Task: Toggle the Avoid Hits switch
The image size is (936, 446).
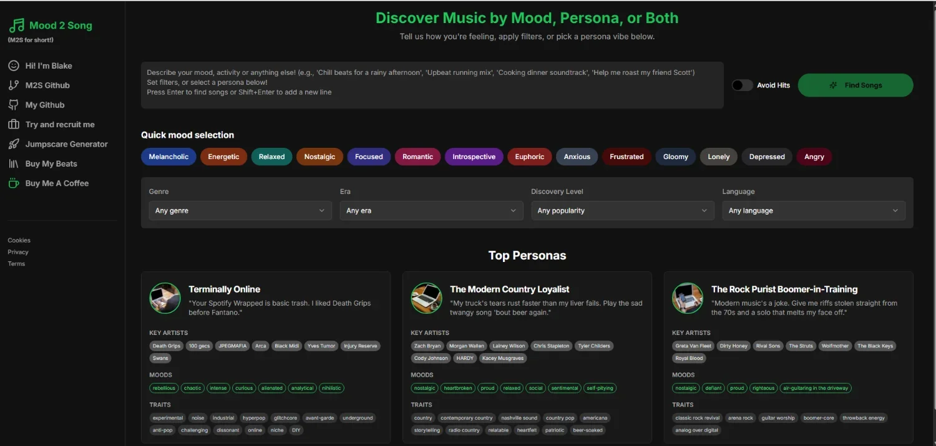Action: (x=742, y=85)
